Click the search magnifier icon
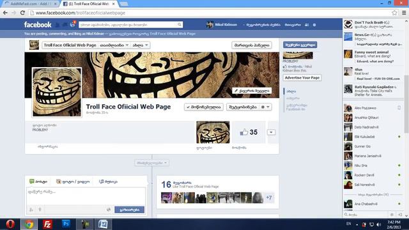409x230 pixels. pyautogui.click(x=180, y=25)
